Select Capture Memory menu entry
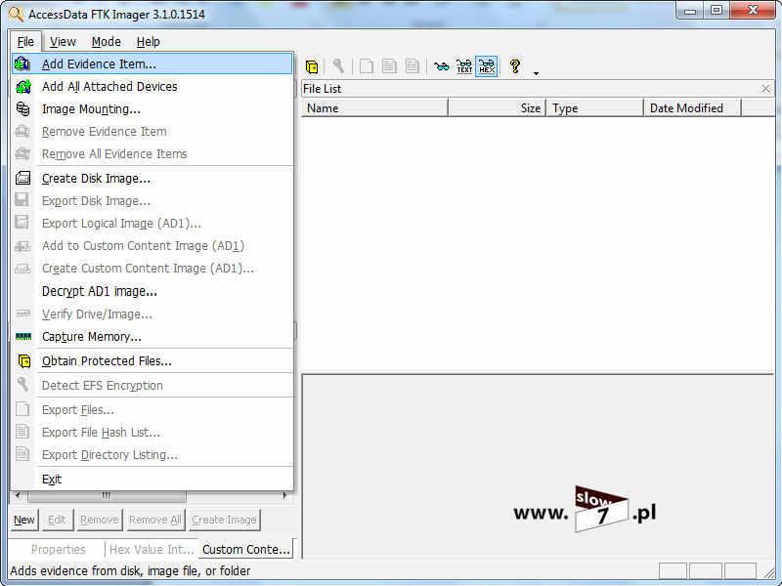The height and width of the screenshot is (586, 782). (152, 337)
